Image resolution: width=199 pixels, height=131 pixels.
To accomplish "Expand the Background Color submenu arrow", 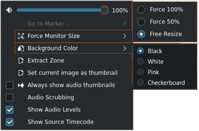I will (x=125, y=48).
